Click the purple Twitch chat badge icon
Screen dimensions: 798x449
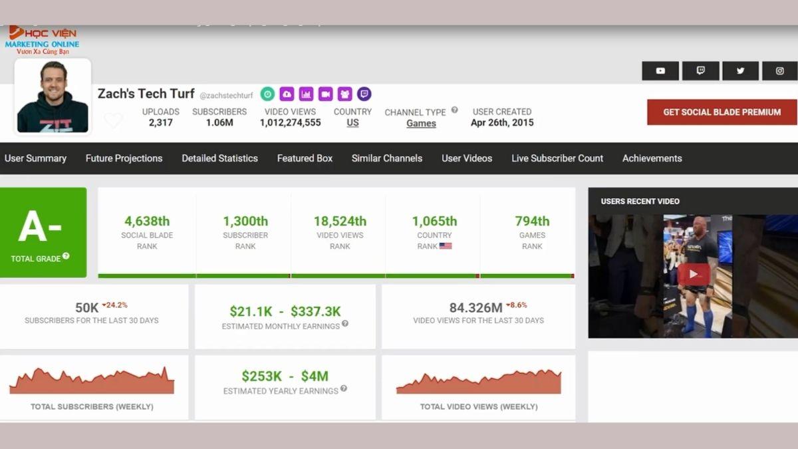coord(364,94)
